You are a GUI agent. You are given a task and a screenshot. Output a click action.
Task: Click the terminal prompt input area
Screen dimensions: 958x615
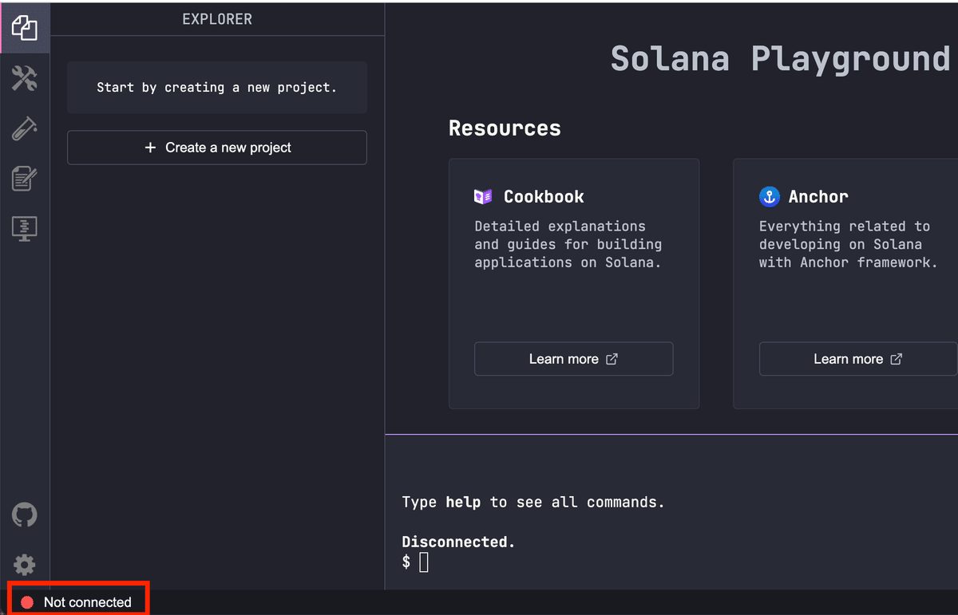point(424,562)
